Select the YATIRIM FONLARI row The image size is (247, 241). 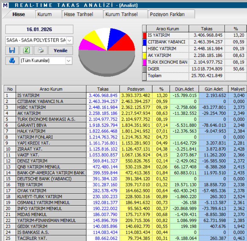click(125, 137)
